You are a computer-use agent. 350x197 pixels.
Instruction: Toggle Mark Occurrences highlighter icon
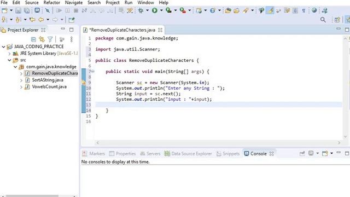[270, 10]
